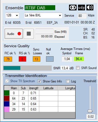The image size is (98, 122).
Task: Click the Threshold slider handle
Action: point(90,111)
